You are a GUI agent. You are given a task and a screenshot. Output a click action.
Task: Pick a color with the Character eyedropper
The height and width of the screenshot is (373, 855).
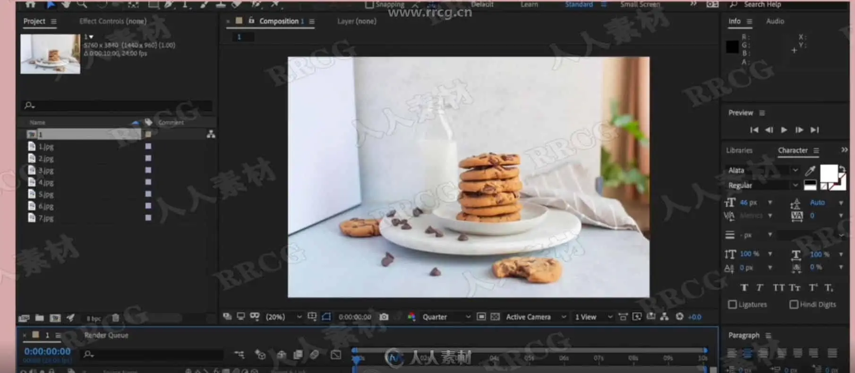click(x=810, y=170)
